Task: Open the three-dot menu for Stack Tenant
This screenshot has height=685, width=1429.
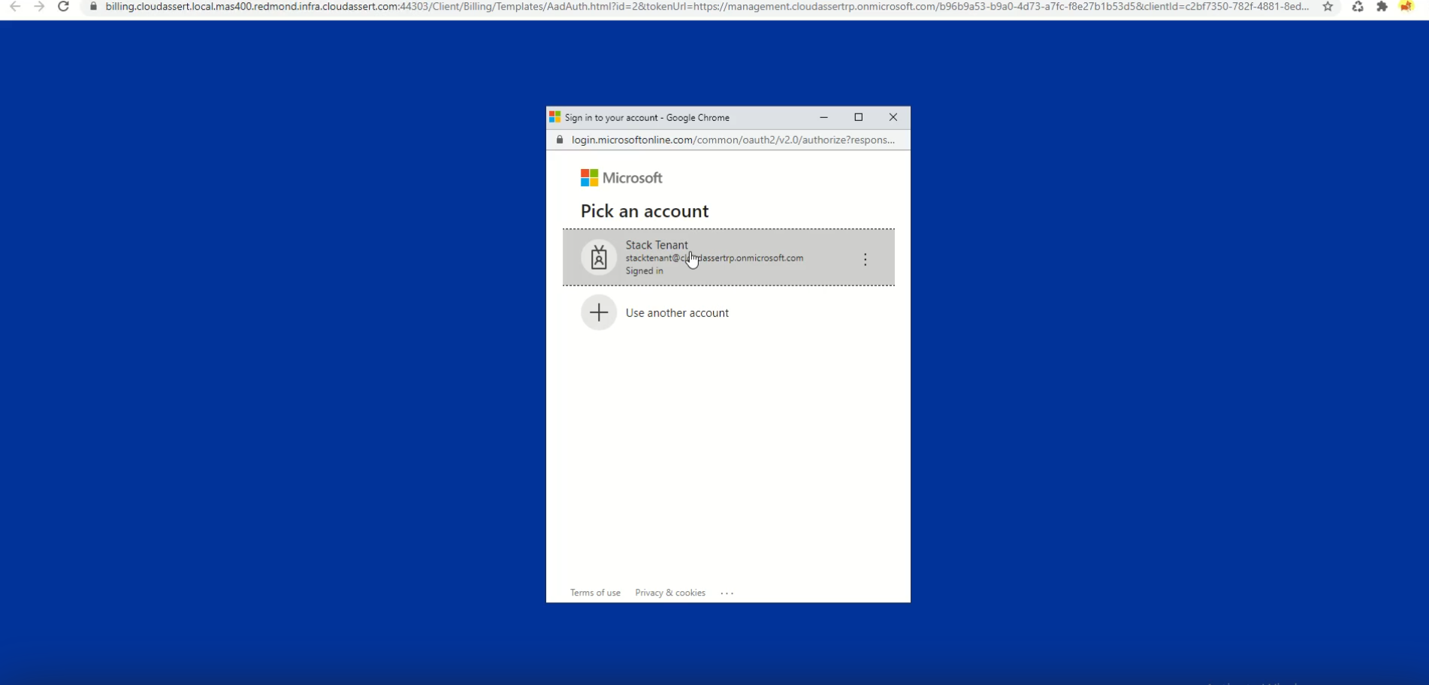Action: click(x=866, y=259)
